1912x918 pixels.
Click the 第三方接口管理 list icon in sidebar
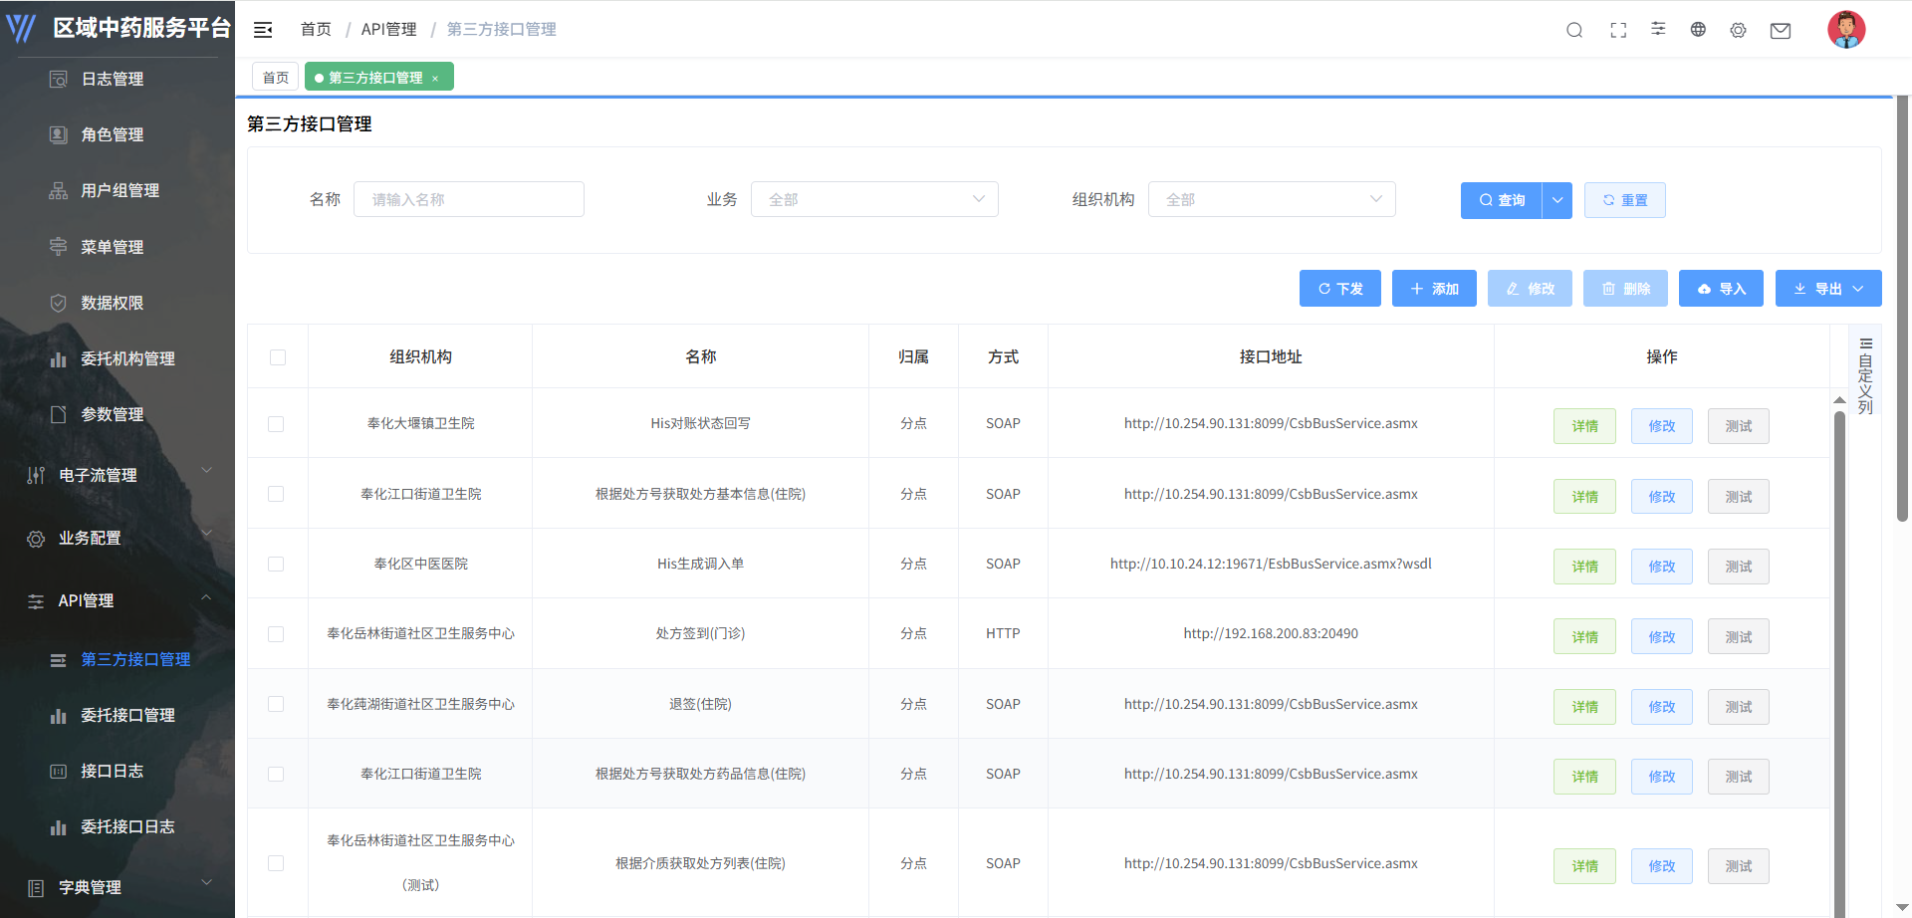[59, 660]
